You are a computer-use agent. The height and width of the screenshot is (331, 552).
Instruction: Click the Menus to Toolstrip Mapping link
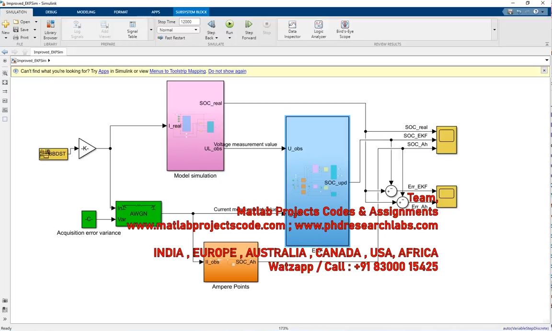pyautogui.click(x=177, y=71)
